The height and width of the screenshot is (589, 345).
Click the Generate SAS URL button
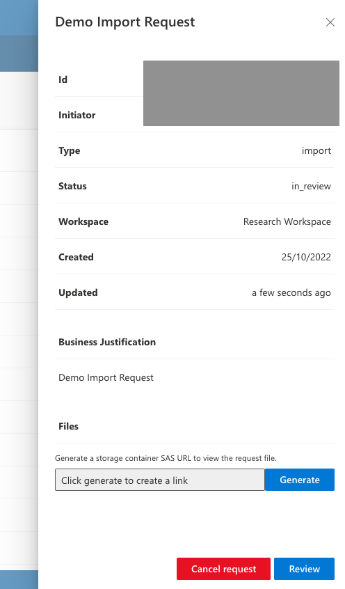(299, 480)
